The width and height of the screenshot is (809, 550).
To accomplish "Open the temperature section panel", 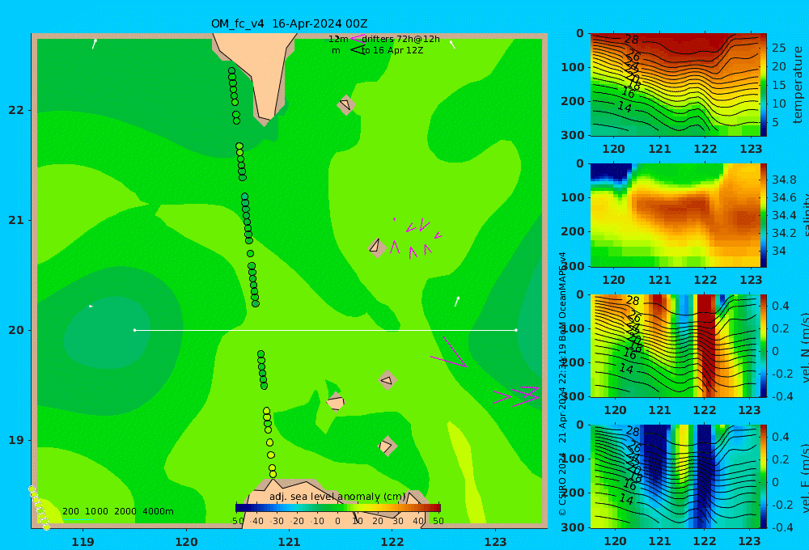I will tap(674, 85).
